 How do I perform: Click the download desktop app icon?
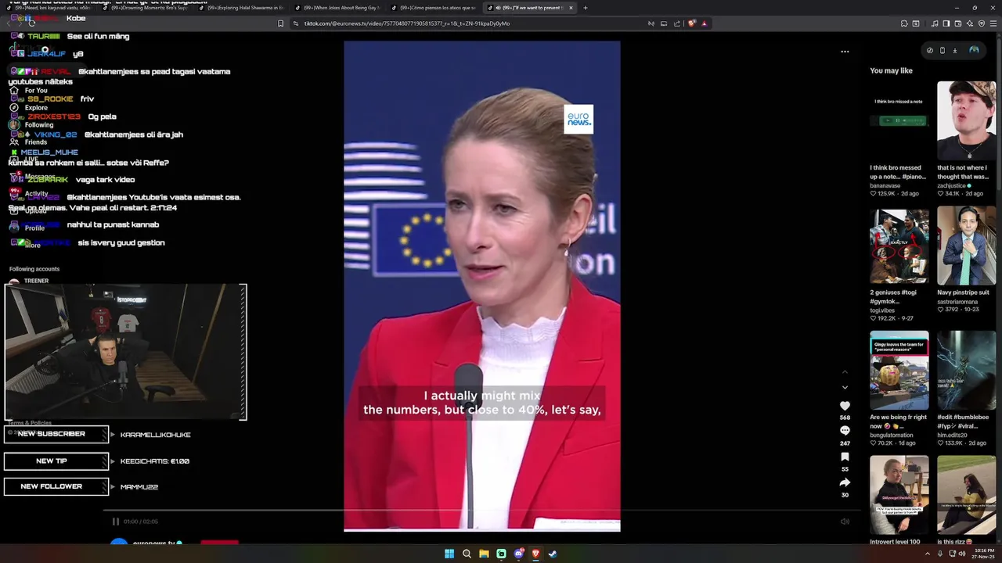[955, 50]
